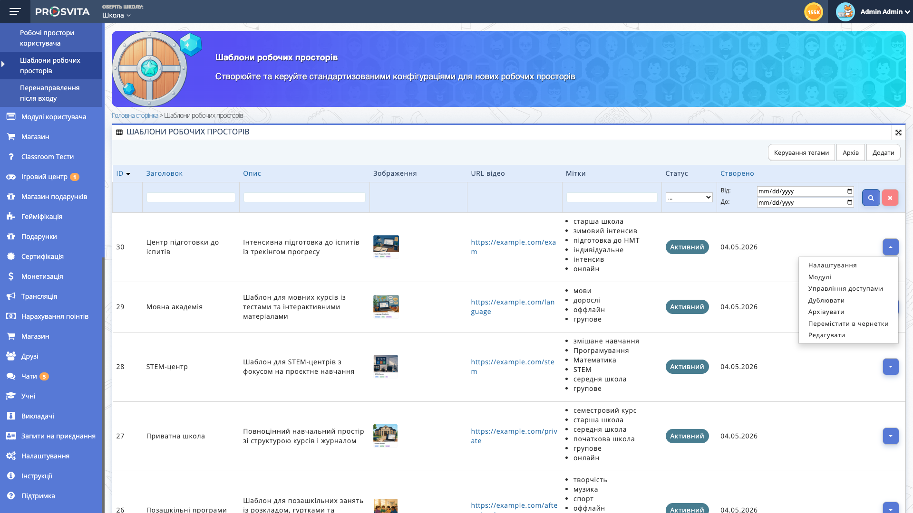This screenshot has height=513, width=913.
Task: Open the Мовна академія image thumbnail
Action: click(386, 306)
